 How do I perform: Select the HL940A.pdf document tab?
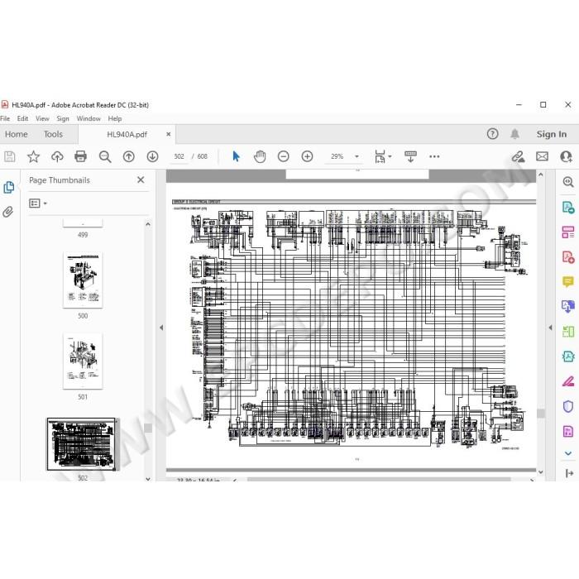pyautogui.click(x=127, y=134)
